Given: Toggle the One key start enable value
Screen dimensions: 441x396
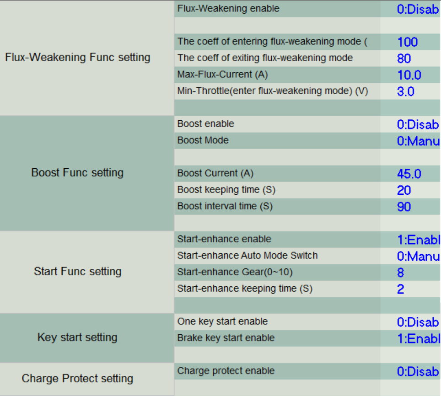Looking at the screenshot, I should (x=417, y=322).
